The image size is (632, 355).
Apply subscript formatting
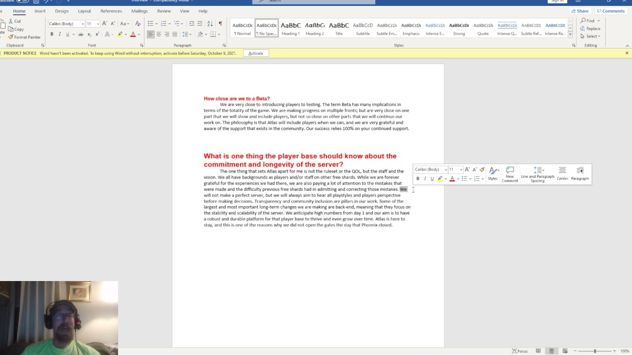click(x=89, y=34)
